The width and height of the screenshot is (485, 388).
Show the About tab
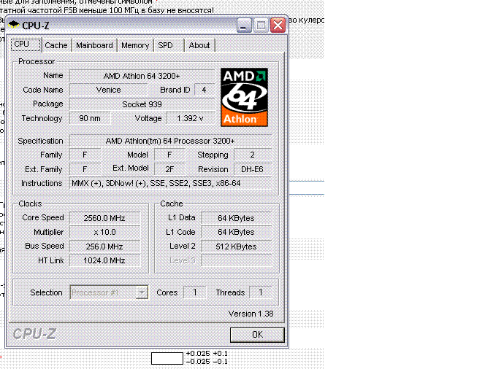pyautogui.click(x=199, y=45)
